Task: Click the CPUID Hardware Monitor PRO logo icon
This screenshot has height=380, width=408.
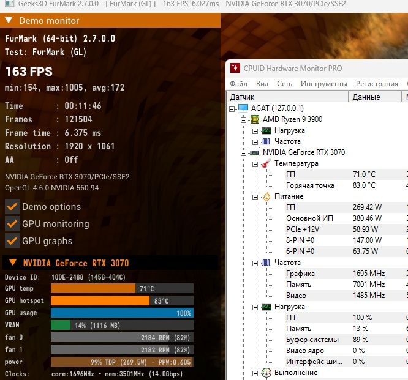Action: (235, 68)
